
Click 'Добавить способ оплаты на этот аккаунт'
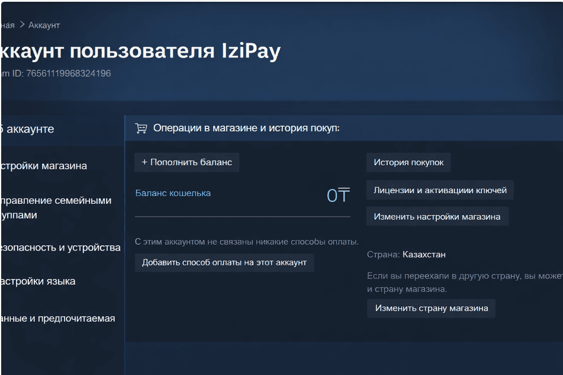(x=224, y=262)
